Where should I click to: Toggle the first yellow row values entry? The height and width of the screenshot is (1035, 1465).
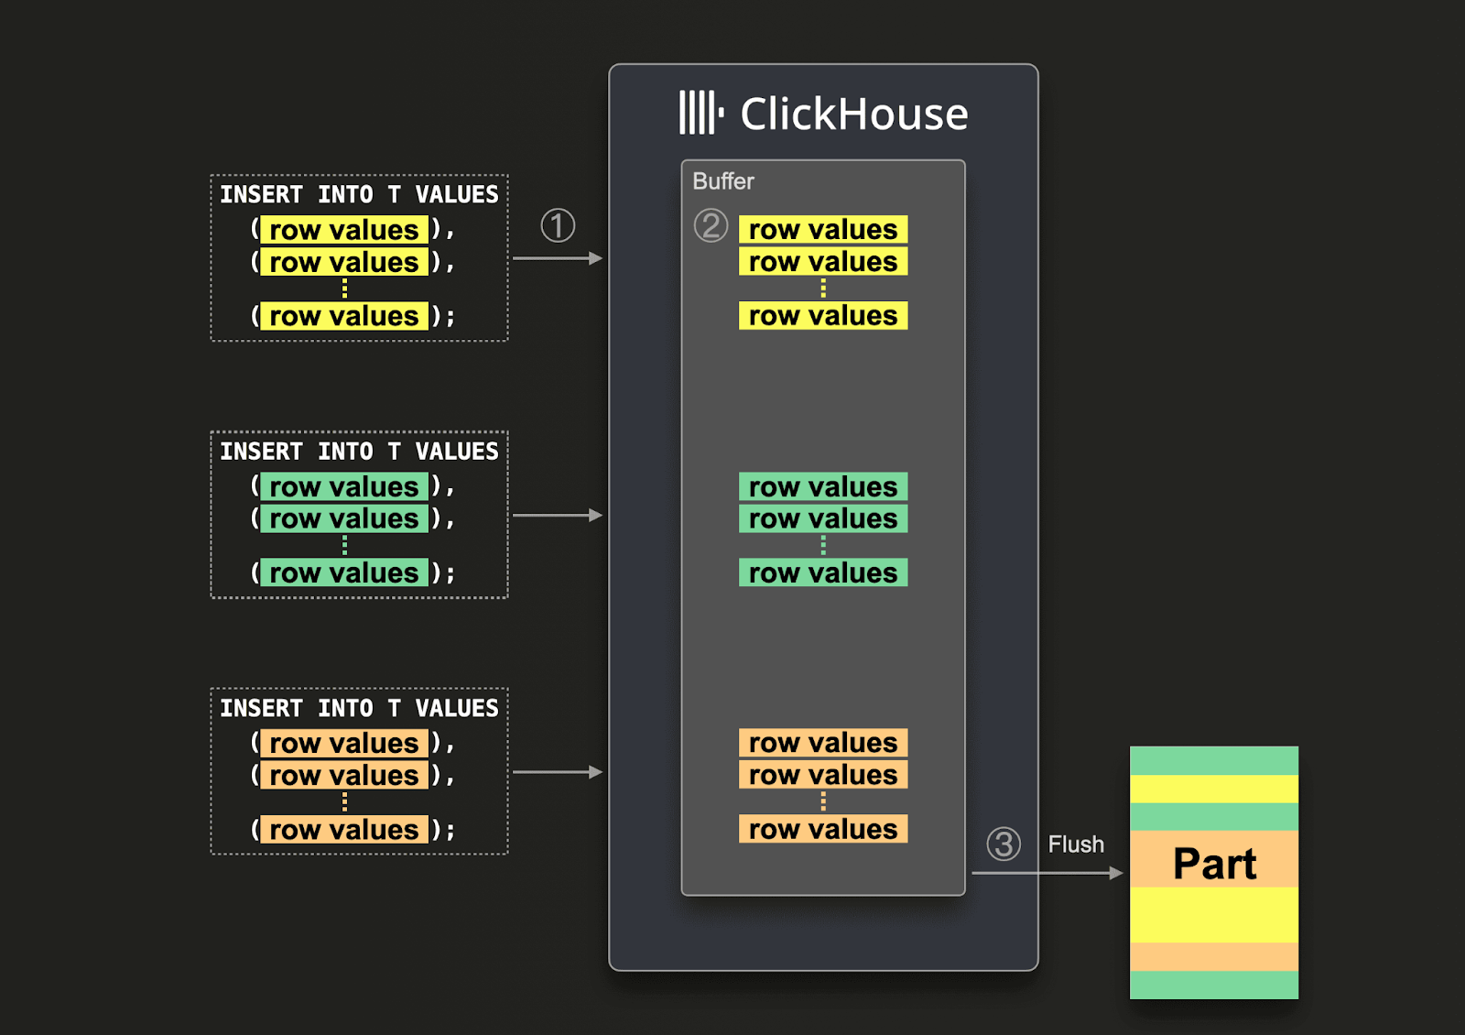click(822, 229)
